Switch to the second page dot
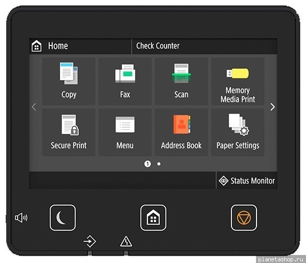The image size is (306, 263). 159,164
